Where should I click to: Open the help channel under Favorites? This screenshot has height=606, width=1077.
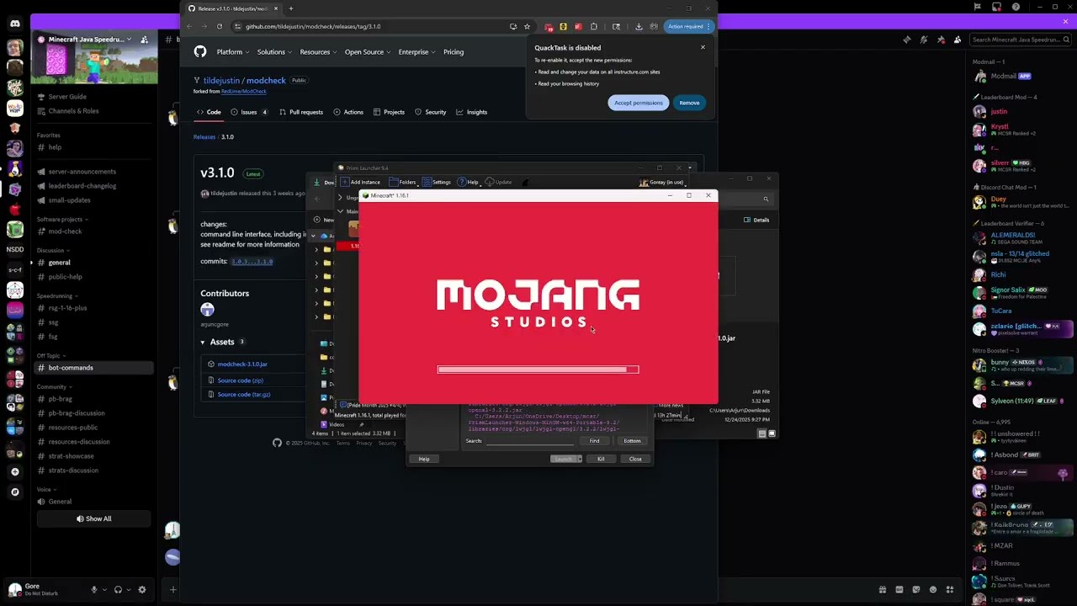[x=55, y=147]
